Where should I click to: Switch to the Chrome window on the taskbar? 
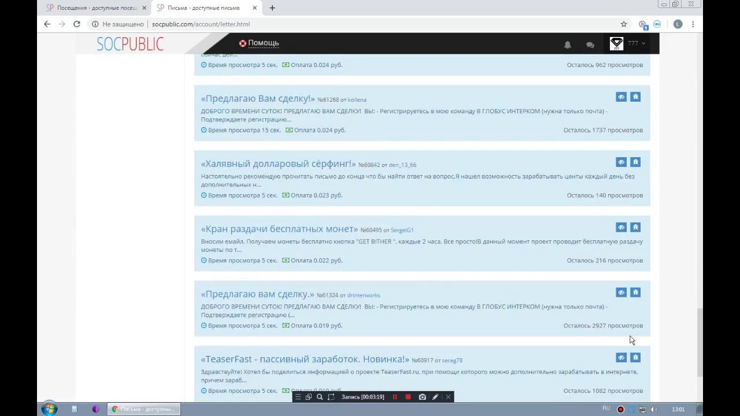143,409
